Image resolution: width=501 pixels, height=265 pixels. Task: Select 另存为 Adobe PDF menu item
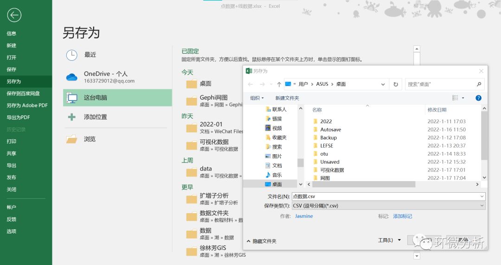coord(27,105)
